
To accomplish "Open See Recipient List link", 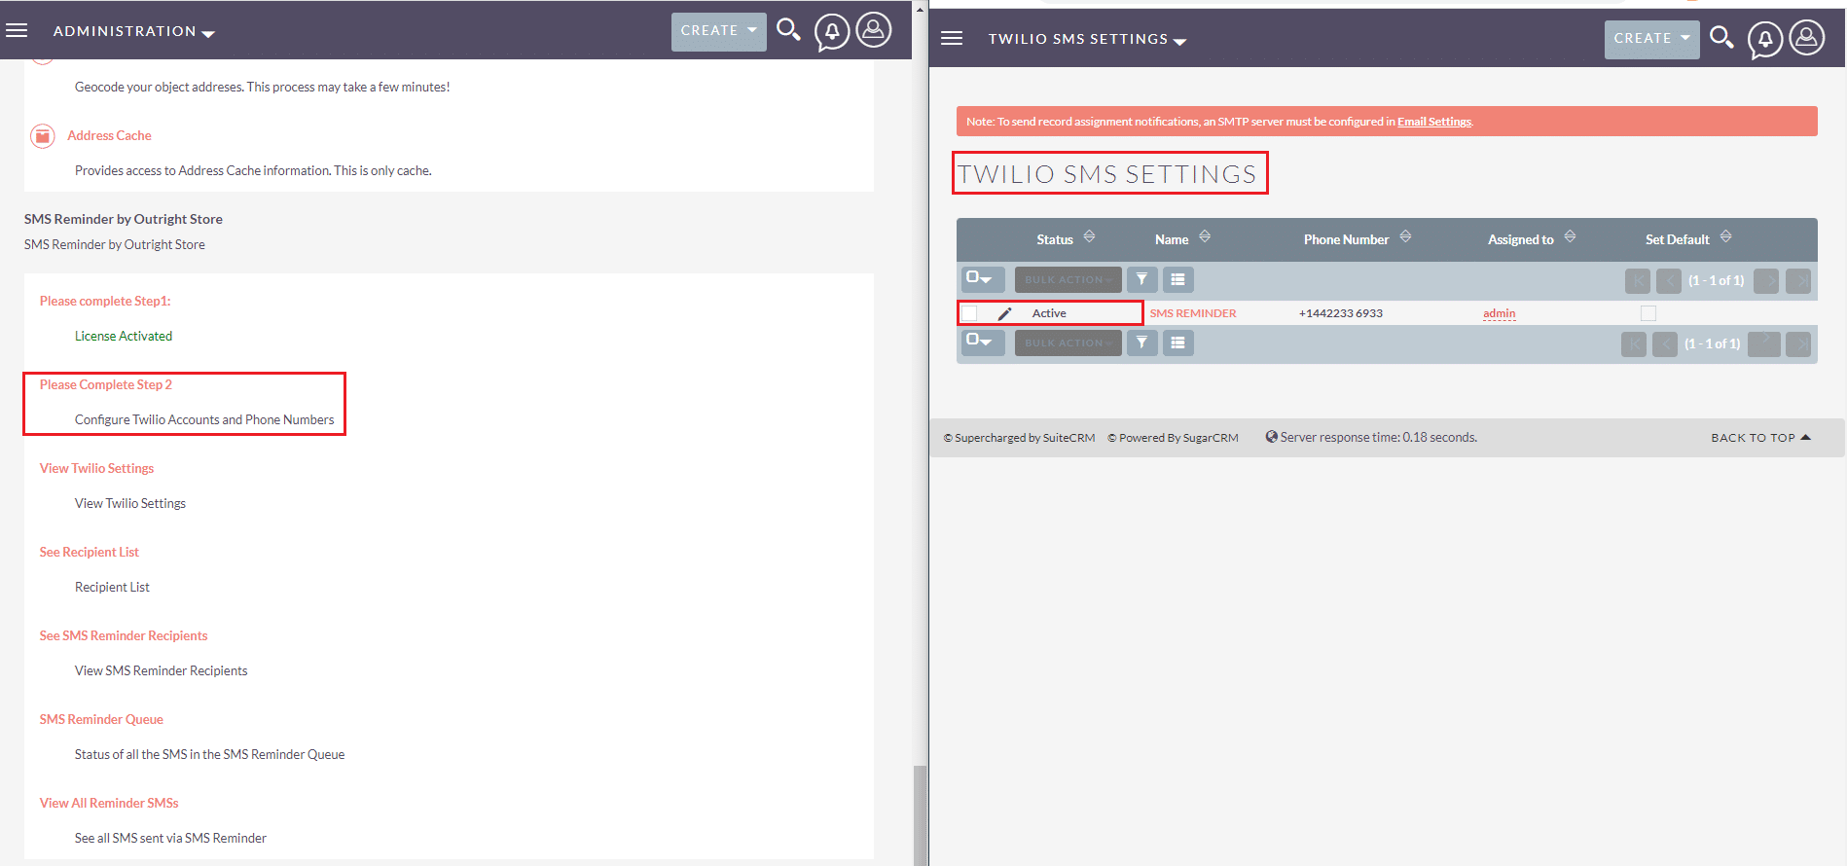I will click(x=90, y=553).
